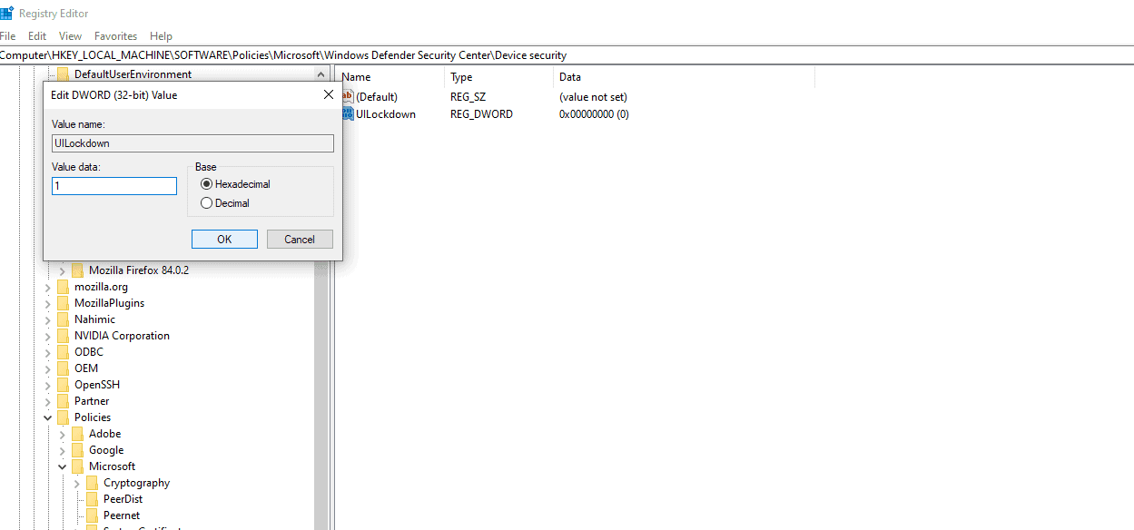The width and height of the screenshot is (1134, 530).
Task: Click the (Default) string value icon
Action: tap(348, 96)
